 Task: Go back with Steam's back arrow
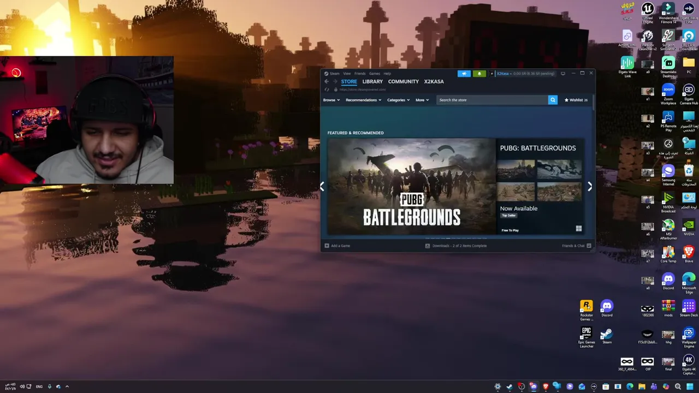tap(327, 81)
